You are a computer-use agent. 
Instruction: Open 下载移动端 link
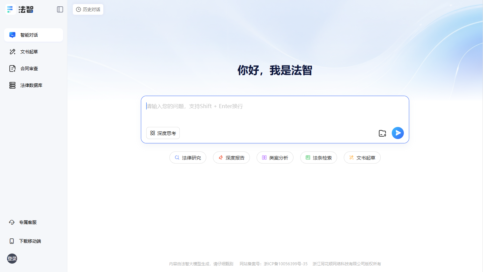[25, 241]
